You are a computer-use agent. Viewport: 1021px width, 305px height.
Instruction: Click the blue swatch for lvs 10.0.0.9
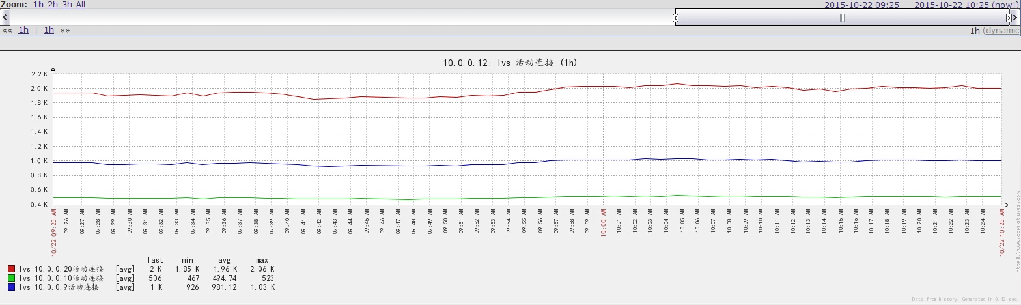(x=12, y=287)
